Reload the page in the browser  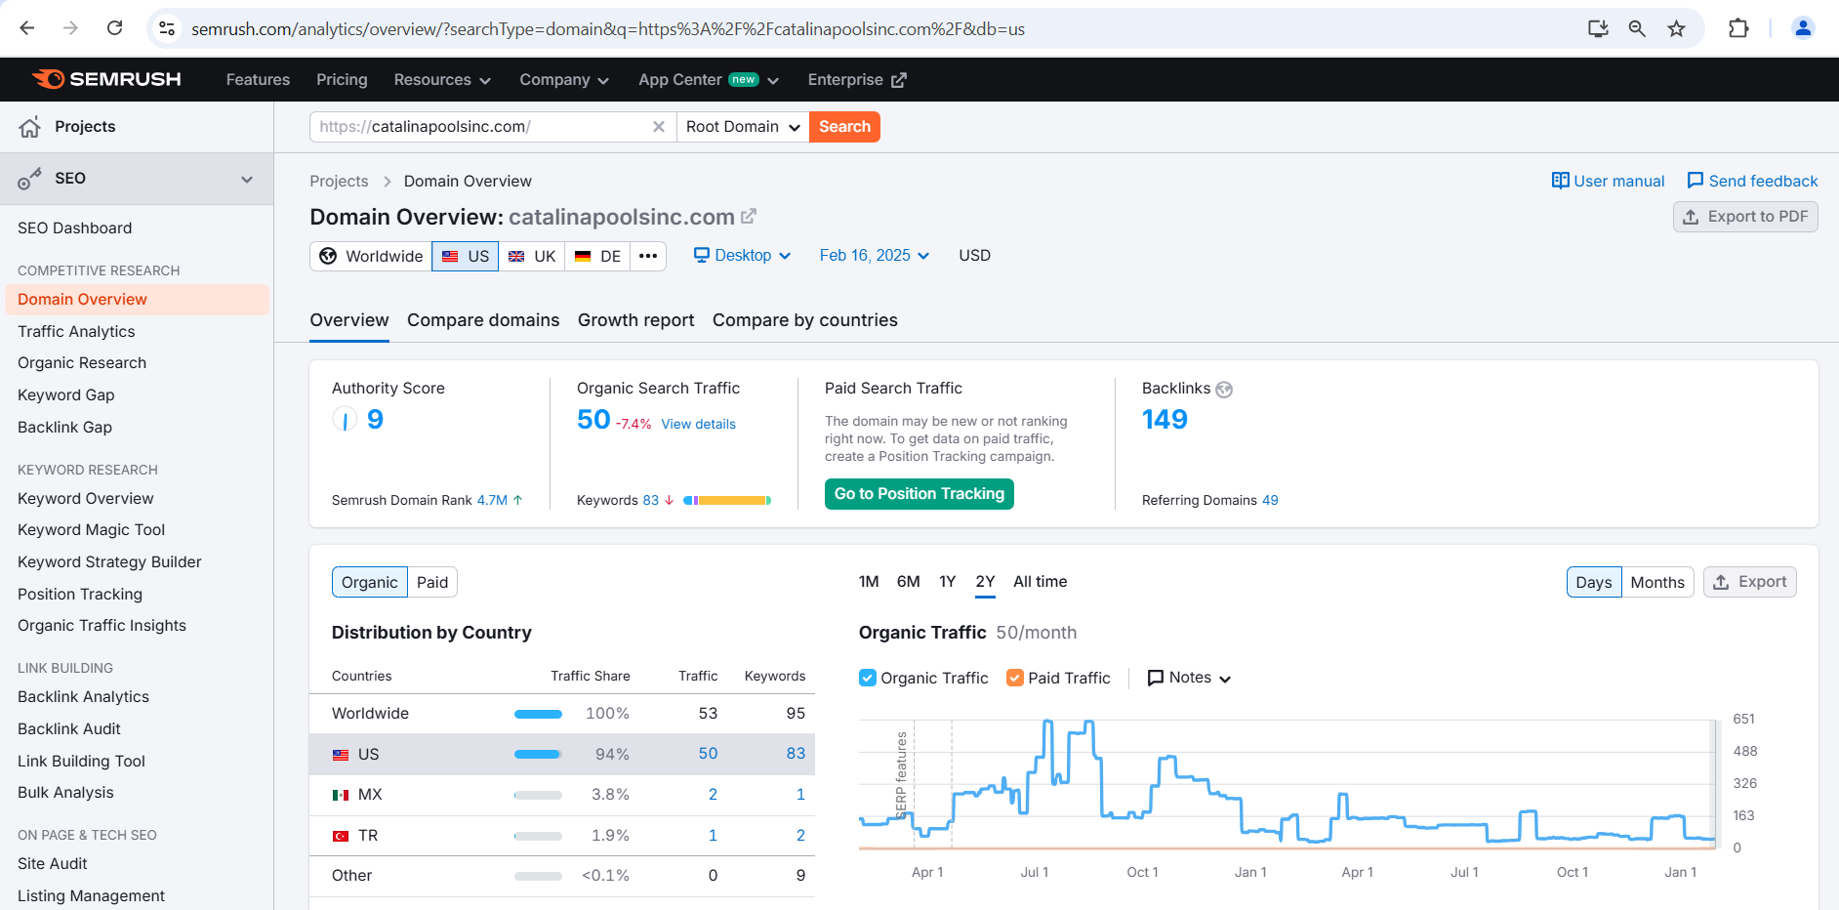pyautogui.click(x=114, y=28)
